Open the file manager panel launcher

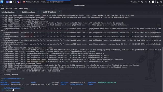11,2
